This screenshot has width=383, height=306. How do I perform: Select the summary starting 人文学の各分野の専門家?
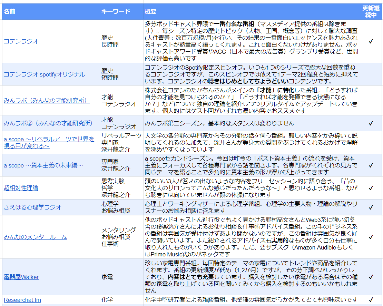251,143
